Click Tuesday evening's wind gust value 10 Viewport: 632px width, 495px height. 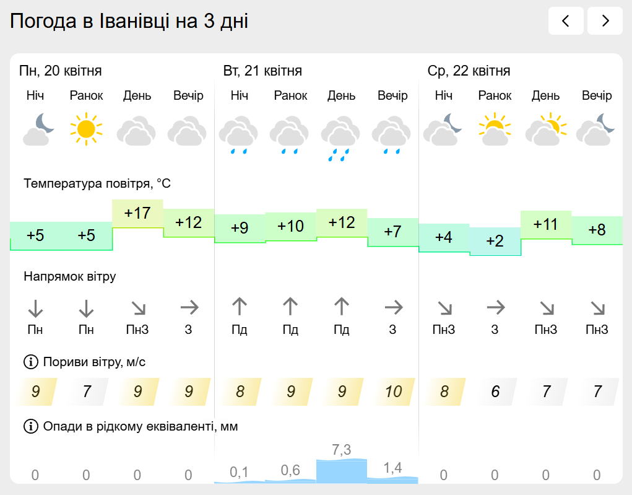pyautogui.click(x=392, y=392)
